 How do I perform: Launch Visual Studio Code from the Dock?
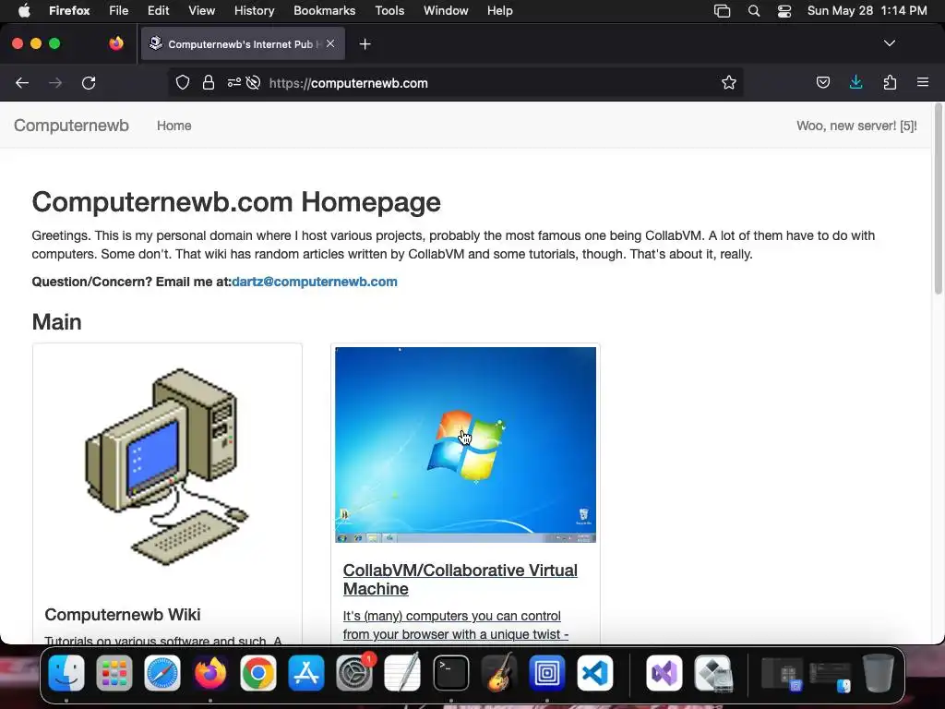(x=595, y=673)
